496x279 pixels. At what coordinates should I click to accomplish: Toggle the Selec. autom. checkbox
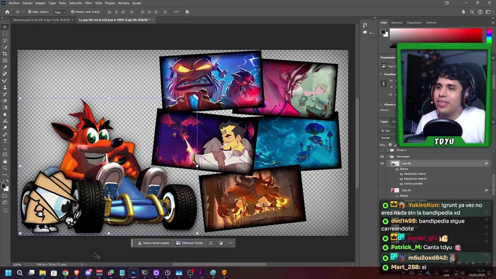pyautogui.click(x=30, y=12)
